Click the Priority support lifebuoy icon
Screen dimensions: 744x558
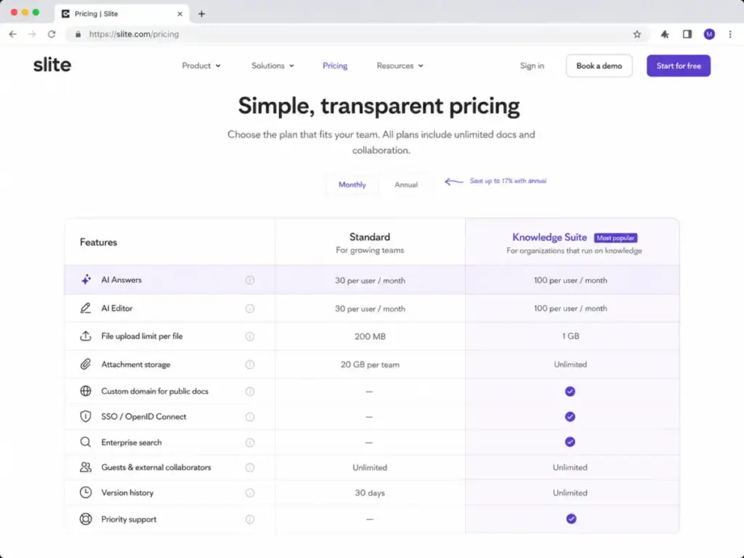[86, 519]
